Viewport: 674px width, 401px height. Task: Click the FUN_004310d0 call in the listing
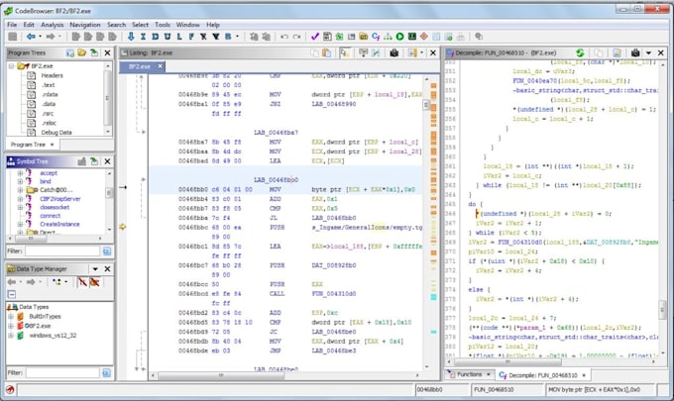pyautogui.click(x=334, y=294)
